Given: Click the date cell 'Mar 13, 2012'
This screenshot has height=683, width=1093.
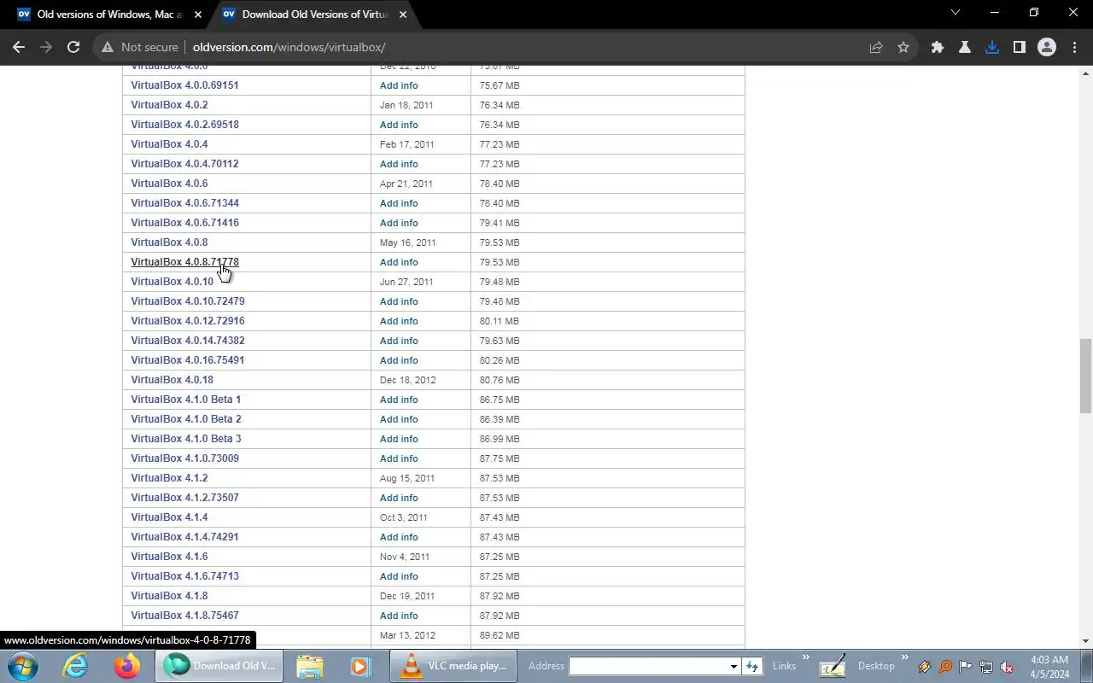Looking at the screenshot, I should (x=407, y=635).
